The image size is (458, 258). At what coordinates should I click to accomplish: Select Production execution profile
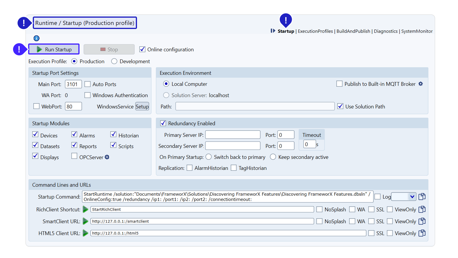74,61
